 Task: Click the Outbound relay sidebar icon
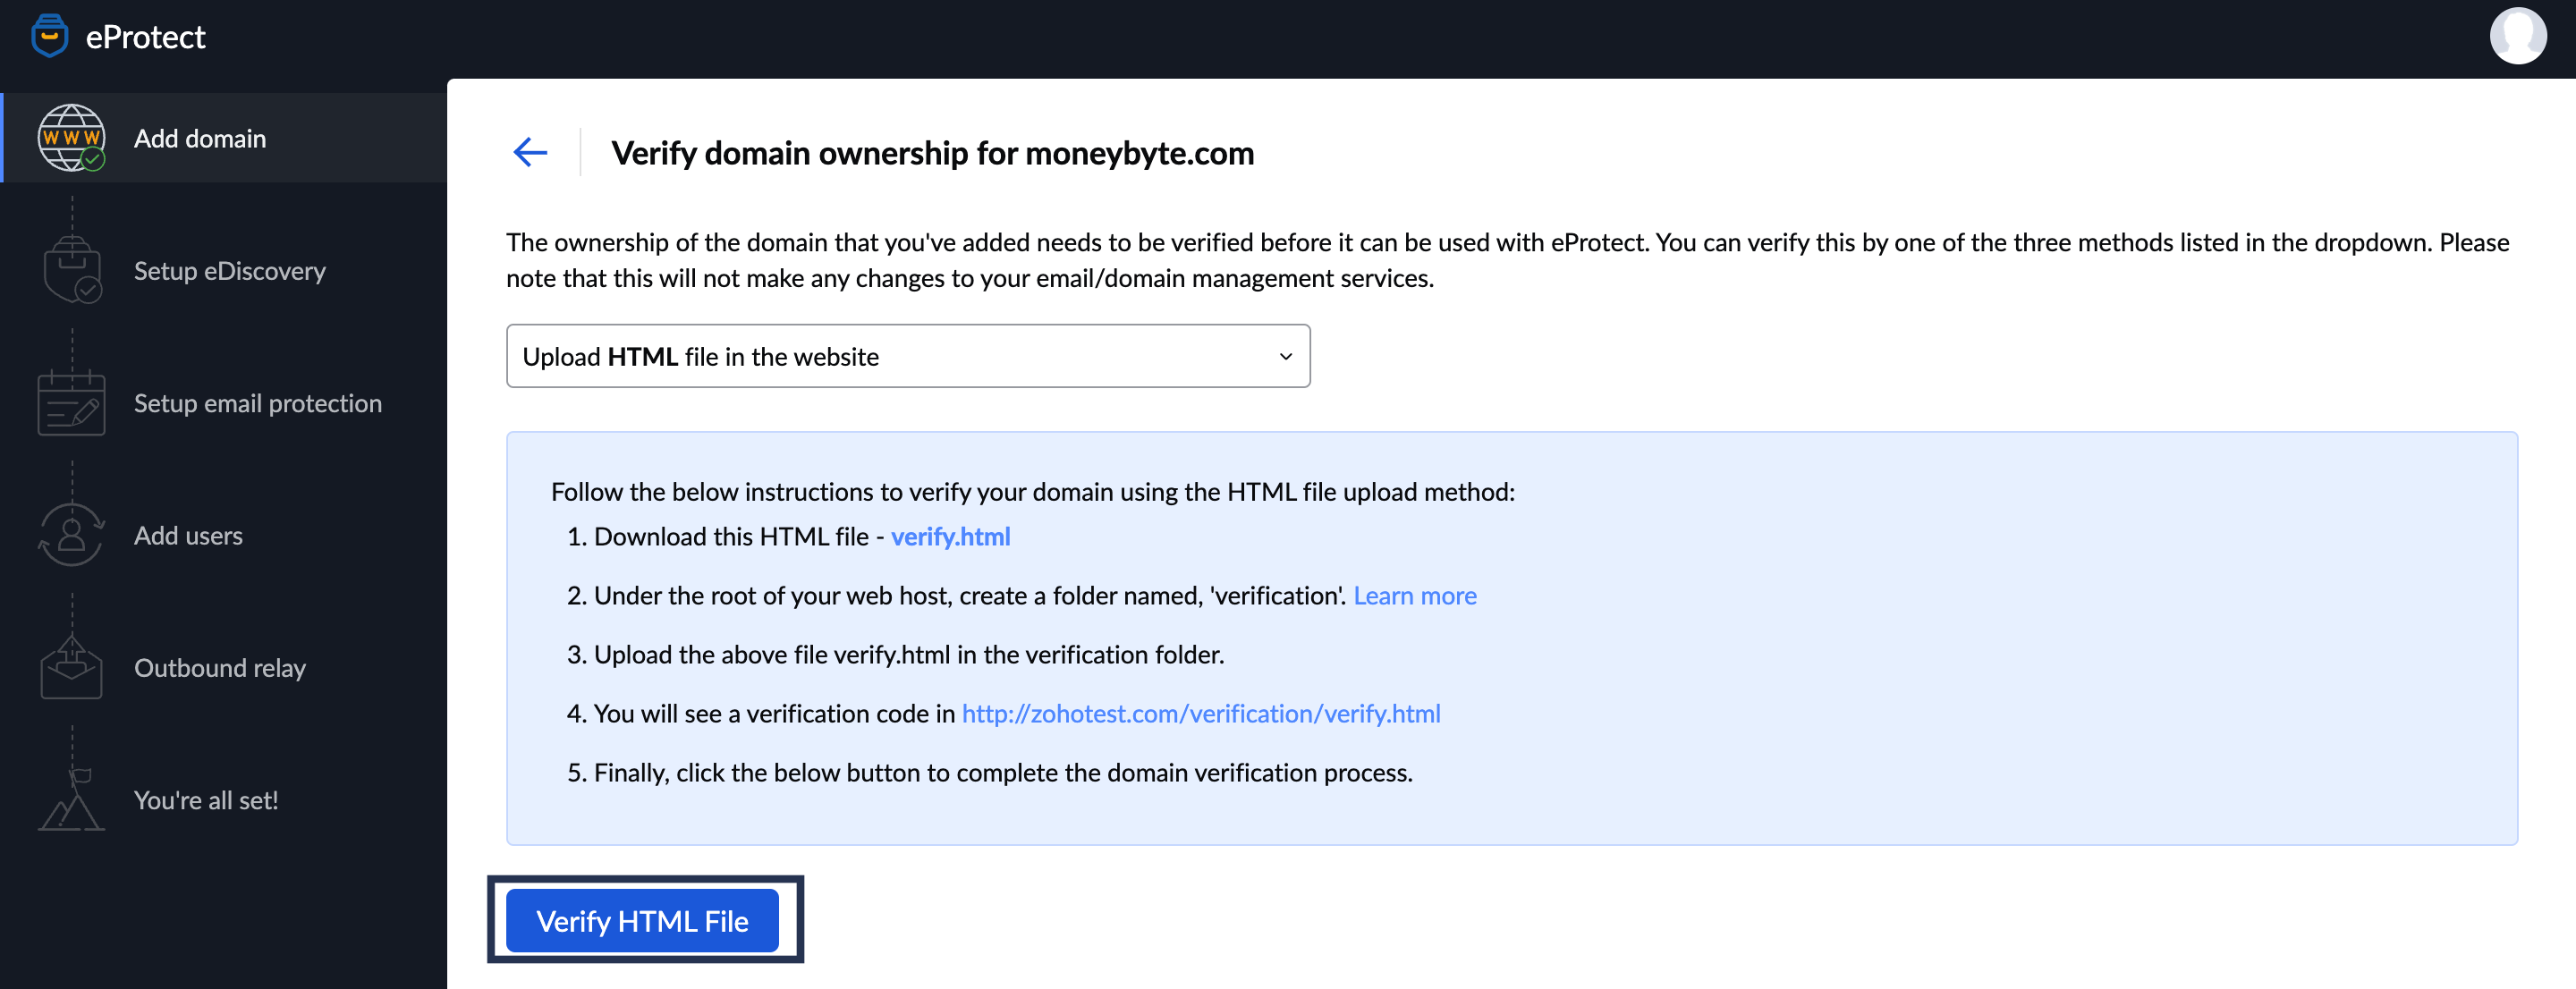coord(72,667)
